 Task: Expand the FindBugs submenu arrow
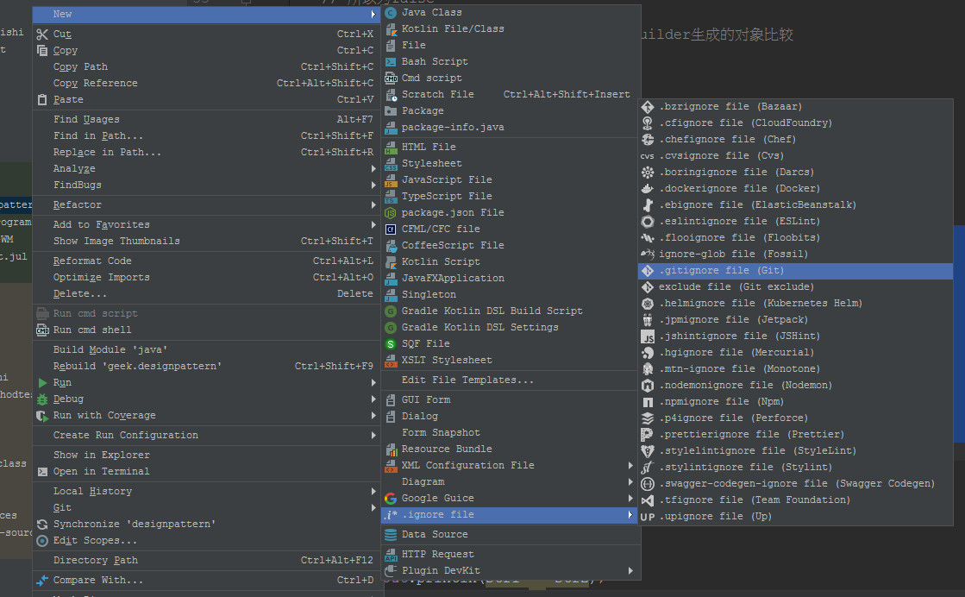point(373,185)
